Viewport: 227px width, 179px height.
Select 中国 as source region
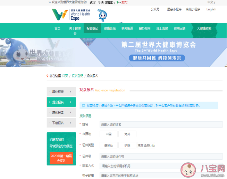coord(109,134)
